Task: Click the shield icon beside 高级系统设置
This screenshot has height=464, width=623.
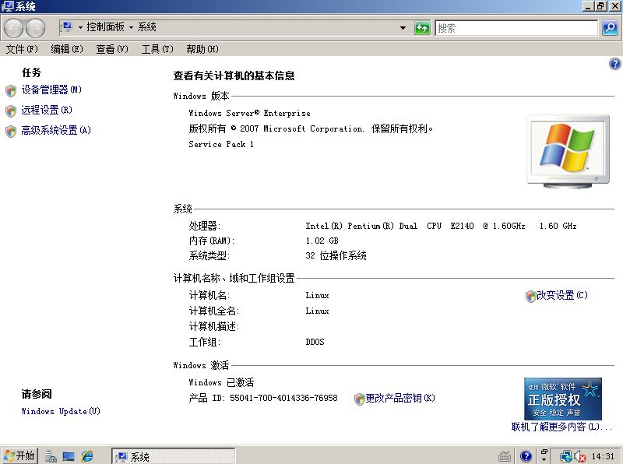Action: click(11, 131)
